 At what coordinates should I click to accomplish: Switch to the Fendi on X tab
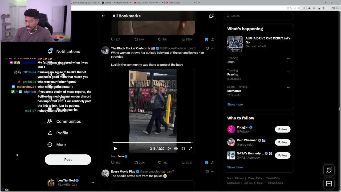[116, 3]
